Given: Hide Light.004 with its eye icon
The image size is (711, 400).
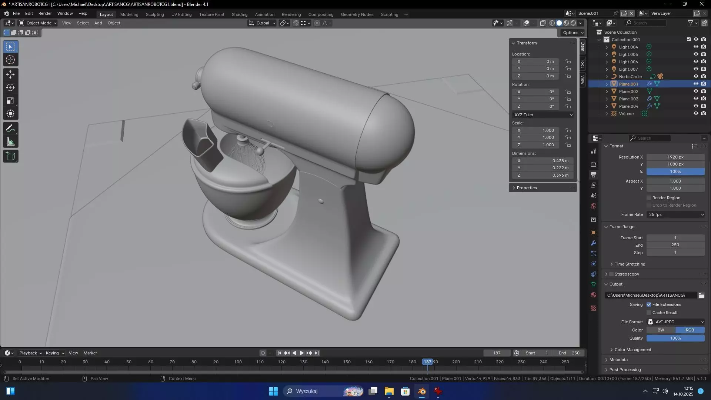Looking at the screenshot, I should click(696, 47).
